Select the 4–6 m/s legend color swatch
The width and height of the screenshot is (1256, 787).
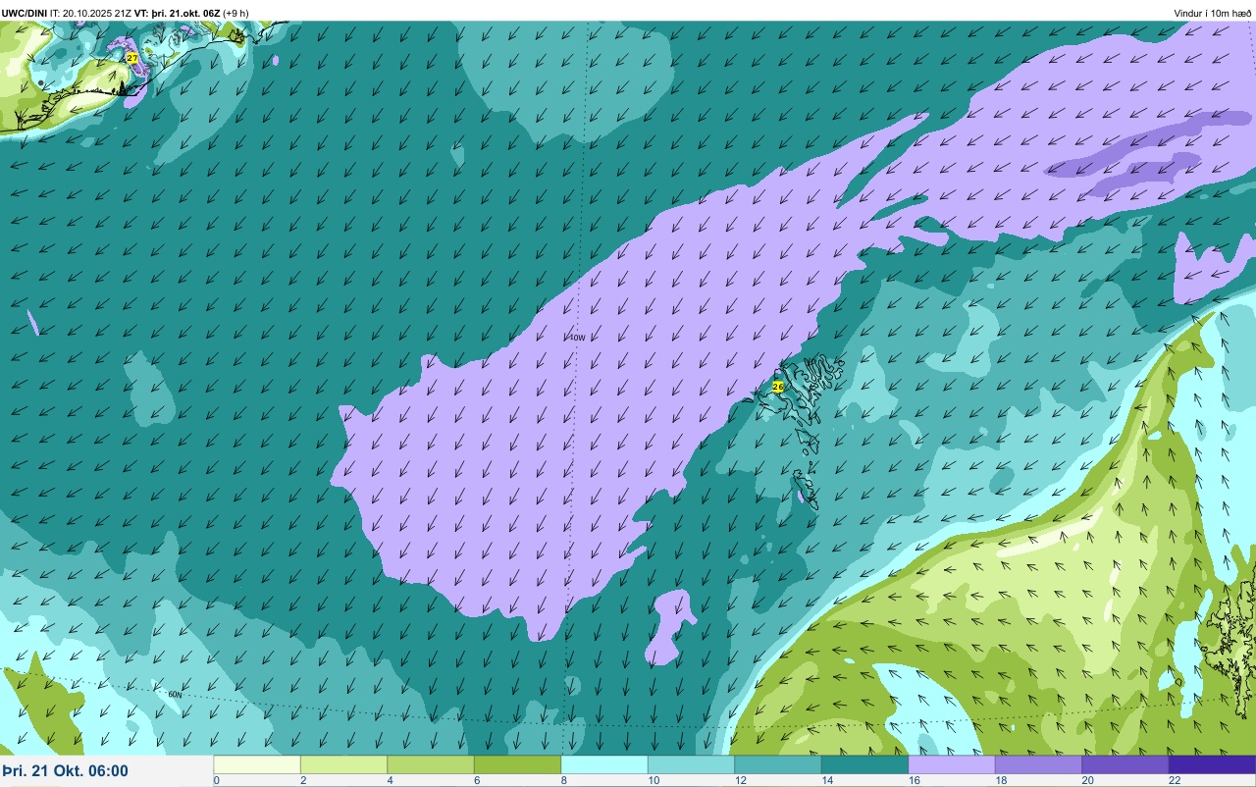(x=431, y=764)
